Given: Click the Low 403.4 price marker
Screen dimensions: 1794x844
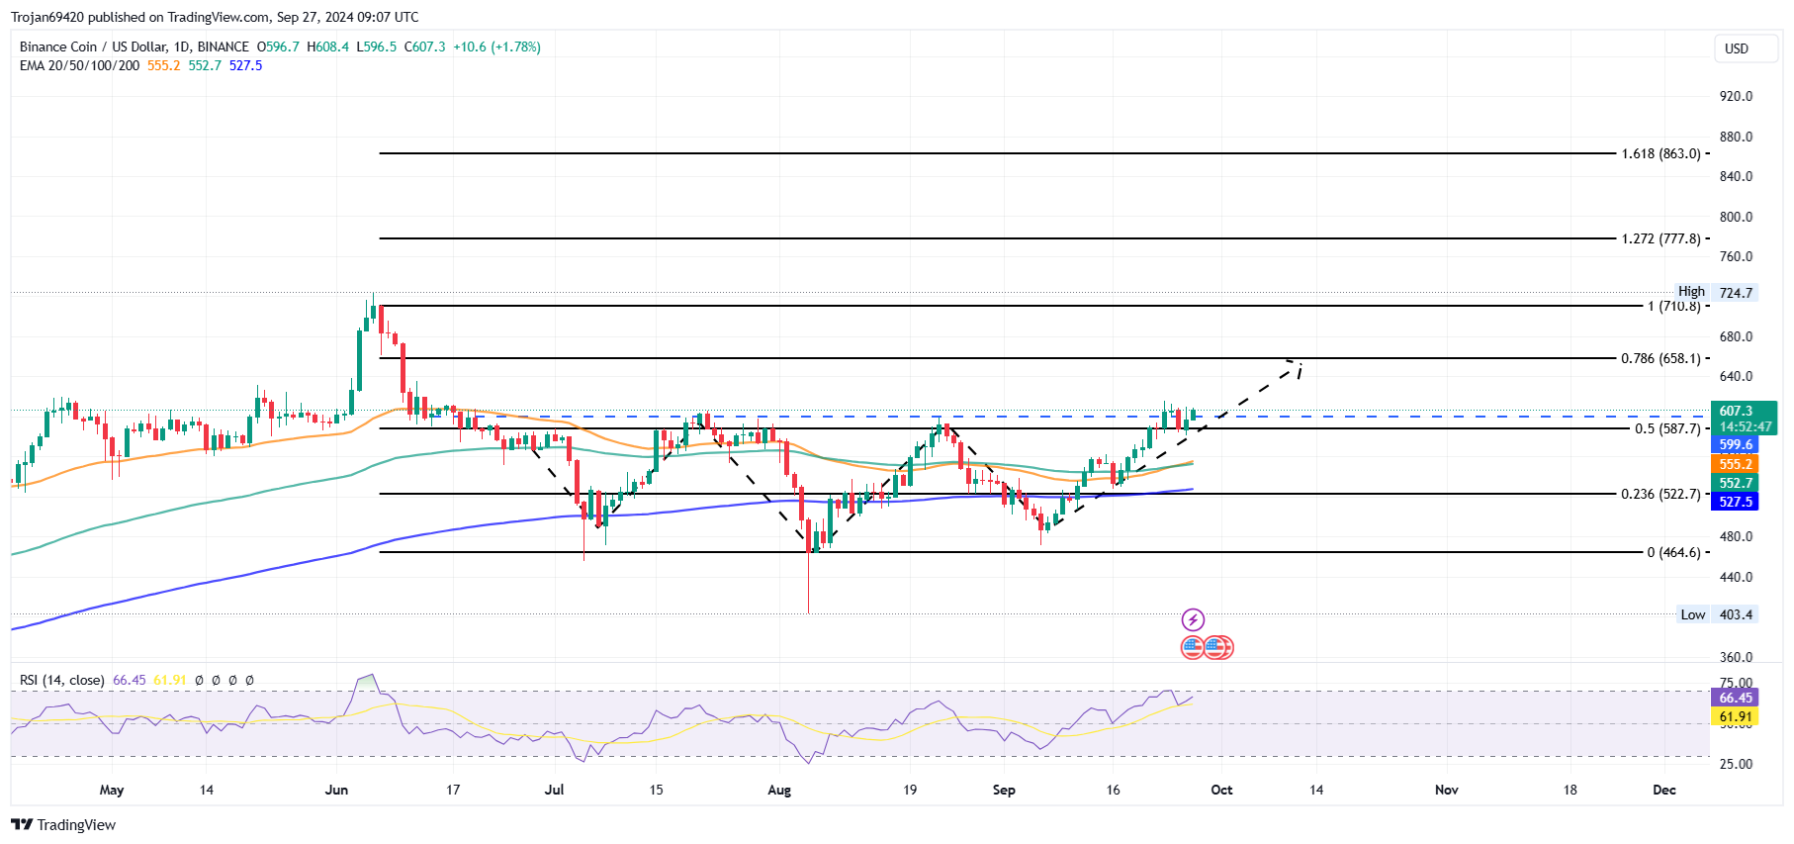Looking at the screenshot, I should 1717,614.
